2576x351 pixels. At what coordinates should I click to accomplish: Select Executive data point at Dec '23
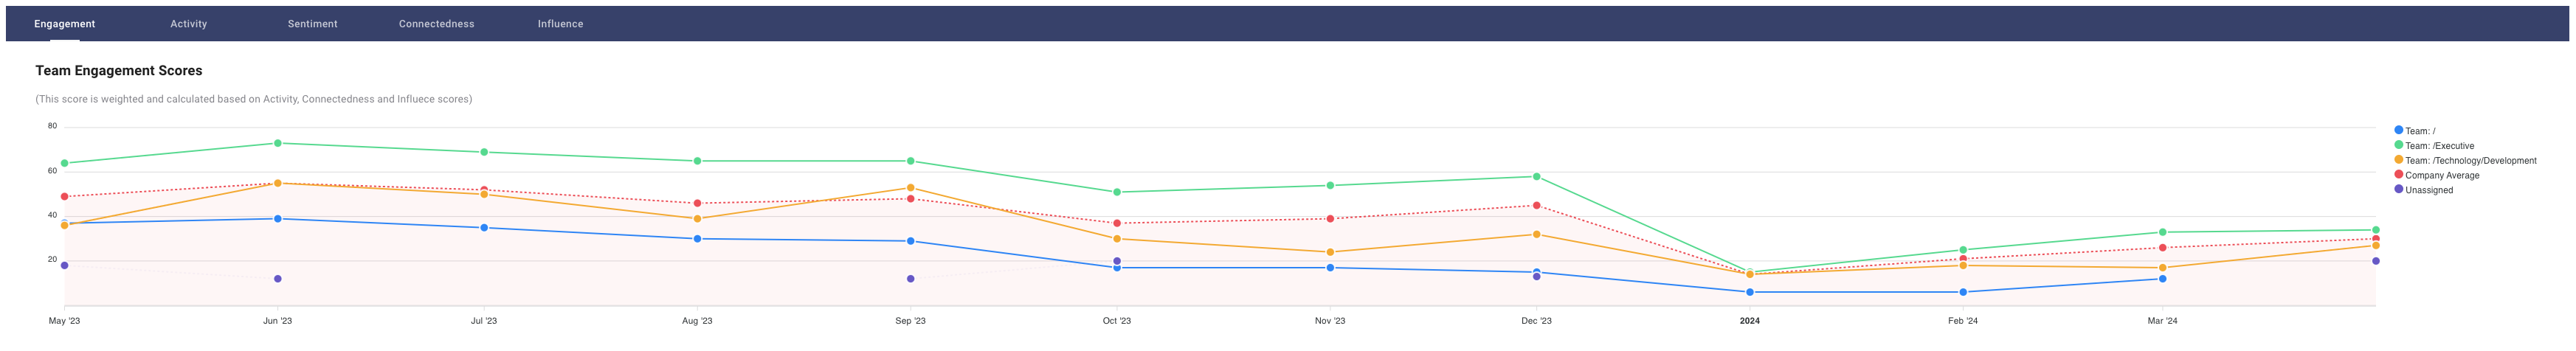(x=1536, y=177)
